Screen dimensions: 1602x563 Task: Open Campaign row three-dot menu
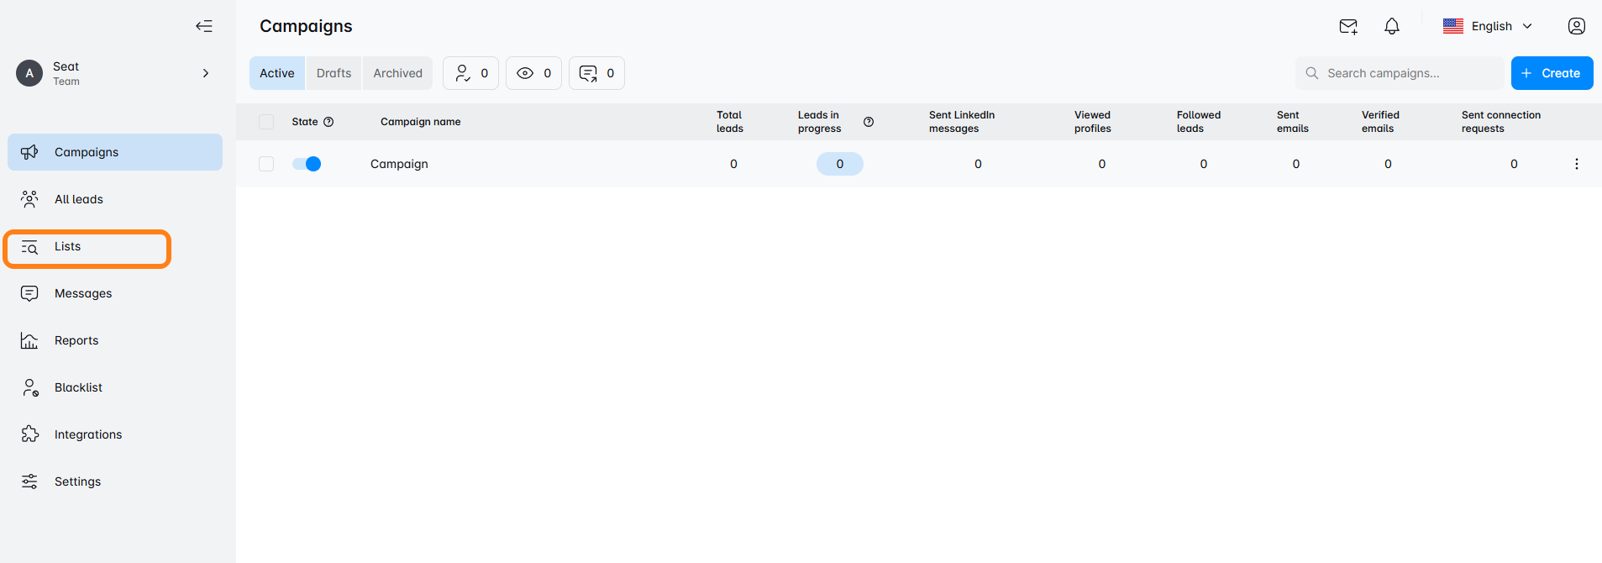(x=1576, y=164)
